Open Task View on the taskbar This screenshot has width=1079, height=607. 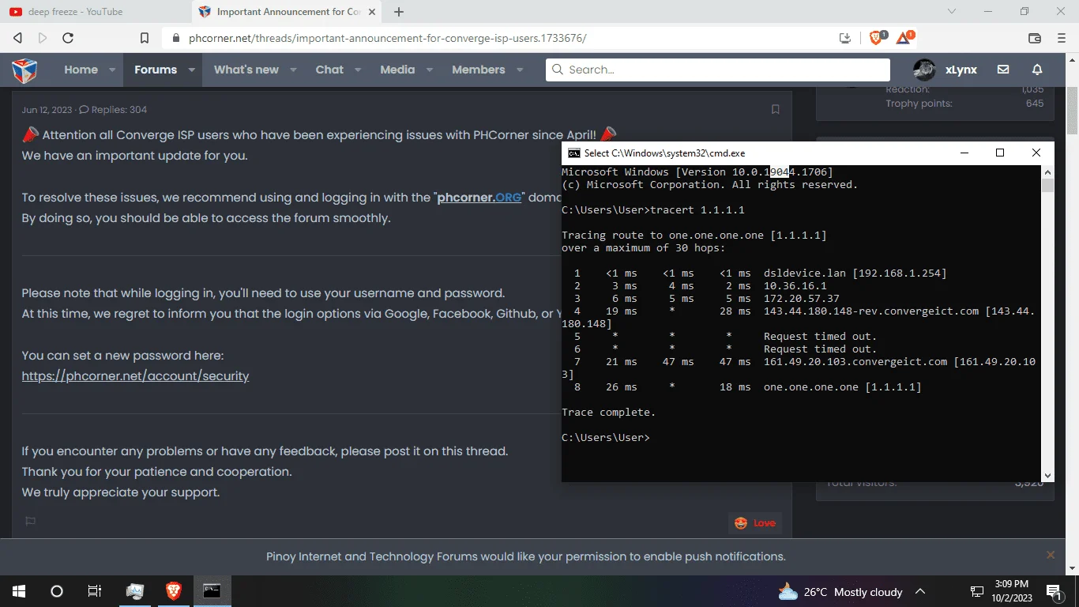click(x=95, y=591)
